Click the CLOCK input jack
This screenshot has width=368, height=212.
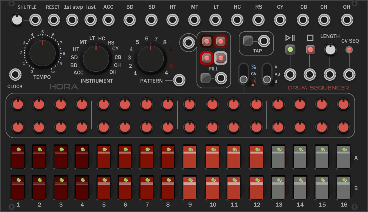coord(15,75)
